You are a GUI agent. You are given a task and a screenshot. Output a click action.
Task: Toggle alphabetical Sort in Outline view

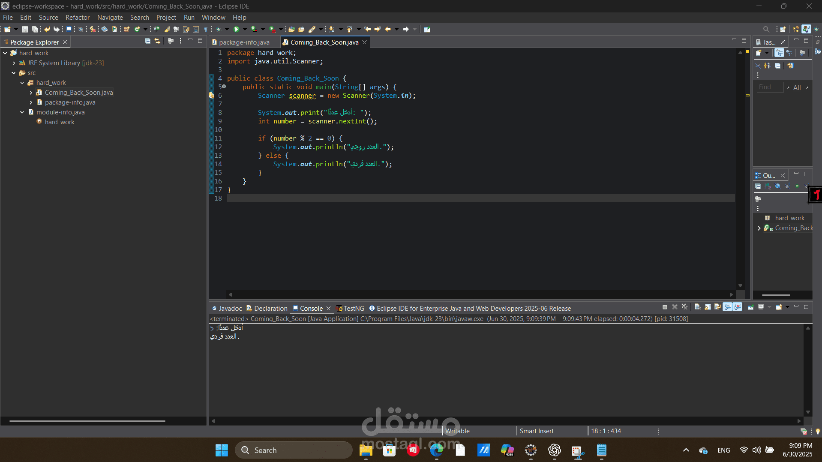coord(768,186)
